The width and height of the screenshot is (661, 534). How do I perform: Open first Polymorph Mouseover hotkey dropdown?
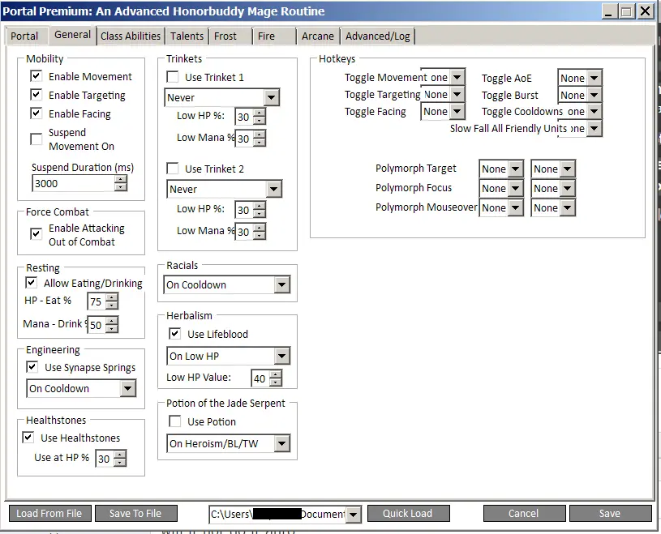tap(501, 207)
